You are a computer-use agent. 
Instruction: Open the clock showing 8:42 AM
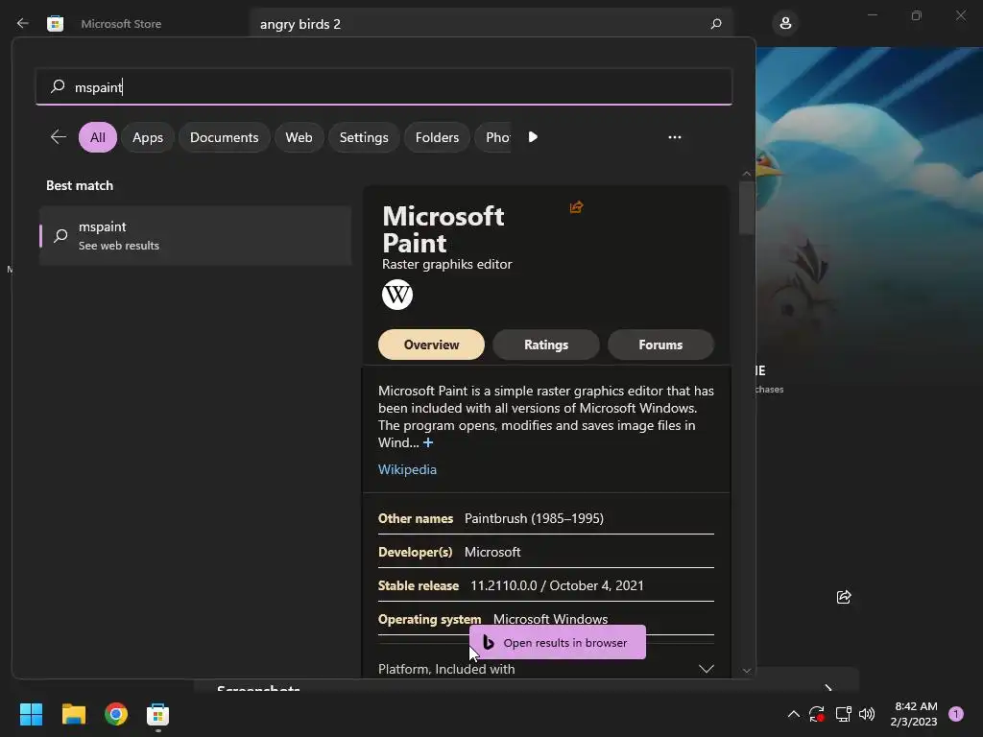pyautogui.click(x=914, y=714)
